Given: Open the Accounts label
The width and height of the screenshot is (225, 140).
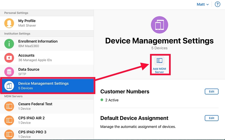Looking at the screenshot, I should (x=26, y=55).
